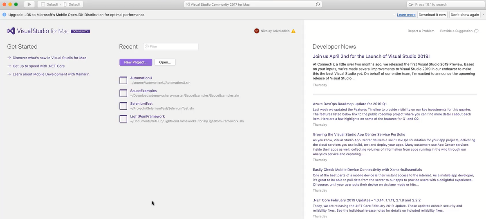Open Provide a Suggestion
486x219 pixels.
point(456,31)
